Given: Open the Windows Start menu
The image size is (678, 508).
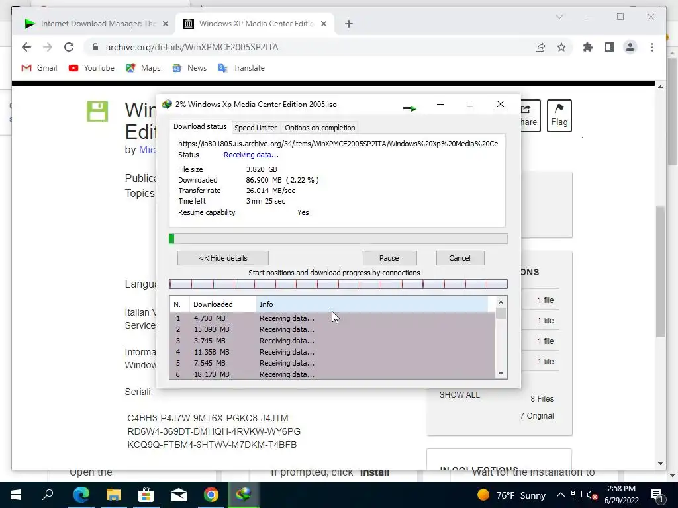Looking at the screenshot, I should (x=16, y=495).
